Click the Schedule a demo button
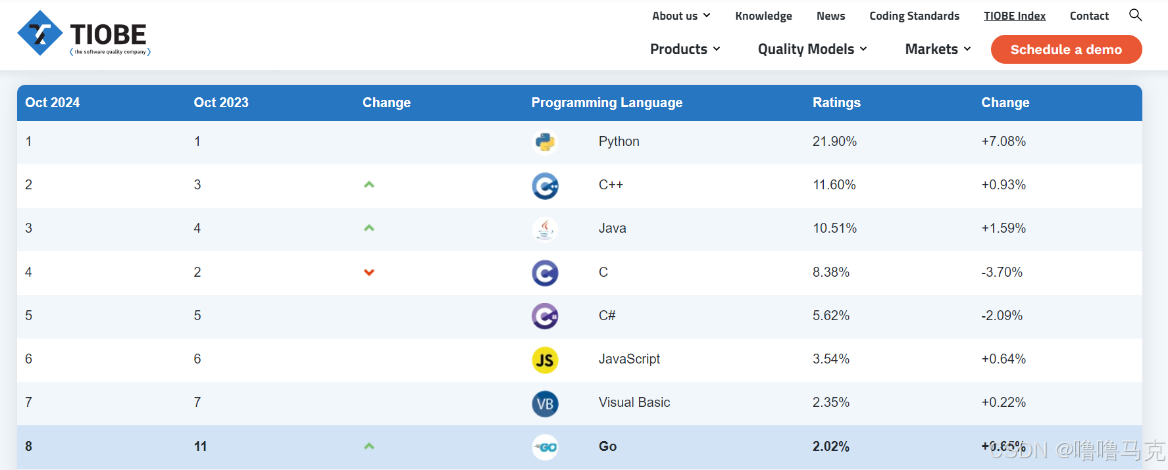This screenshot has width=1168, height=470. coord(1066,49)
